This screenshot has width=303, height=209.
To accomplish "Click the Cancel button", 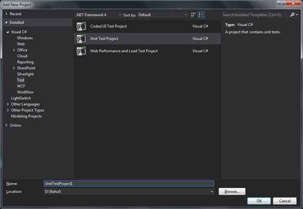I will click(x=285, y=201).
